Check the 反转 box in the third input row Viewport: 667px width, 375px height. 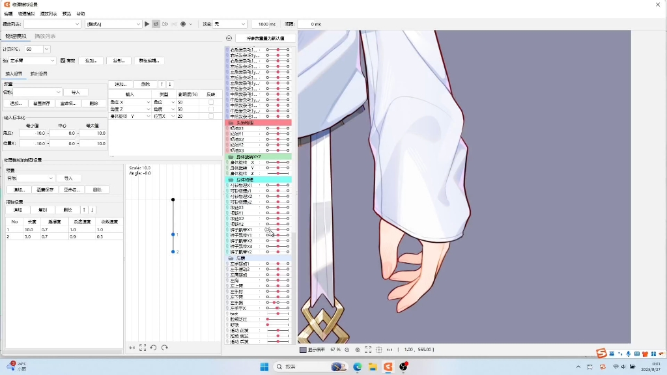(211, 116)
